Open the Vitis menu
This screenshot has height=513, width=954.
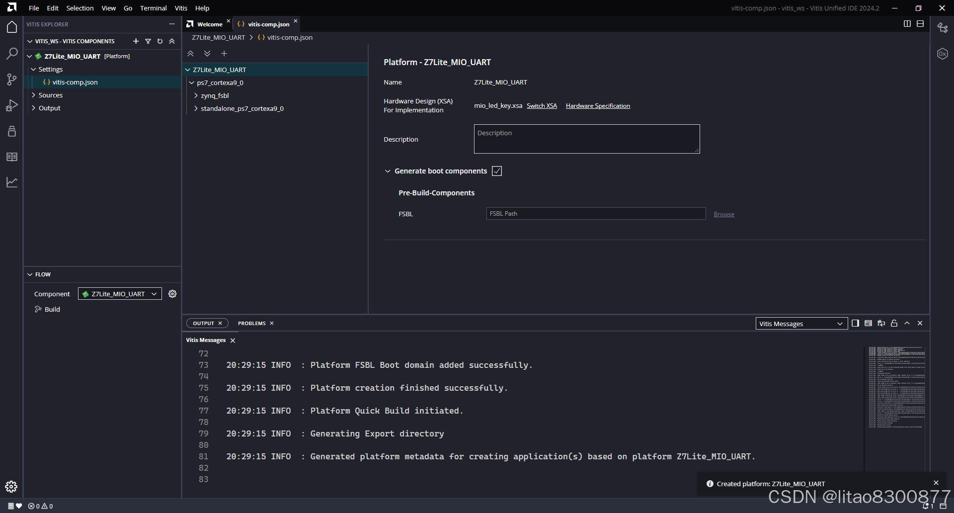[x=181, y=8]
